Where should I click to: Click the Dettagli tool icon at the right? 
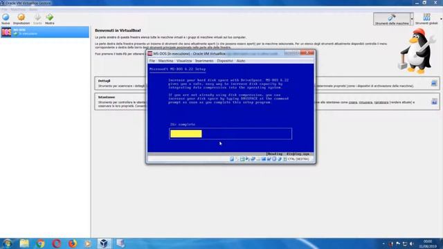pyautogui.click(x=434, y=83)
